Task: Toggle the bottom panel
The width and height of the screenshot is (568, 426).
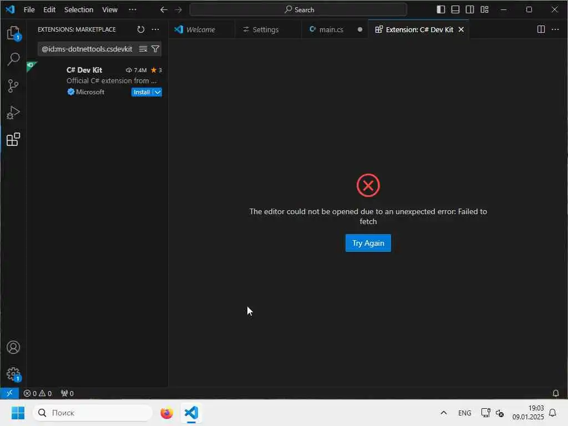Action: pyautogui.click(x=455, y=10)
